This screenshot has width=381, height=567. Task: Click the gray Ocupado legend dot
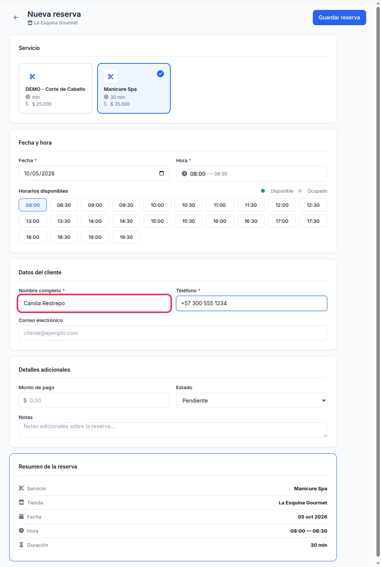click(300, 191)
